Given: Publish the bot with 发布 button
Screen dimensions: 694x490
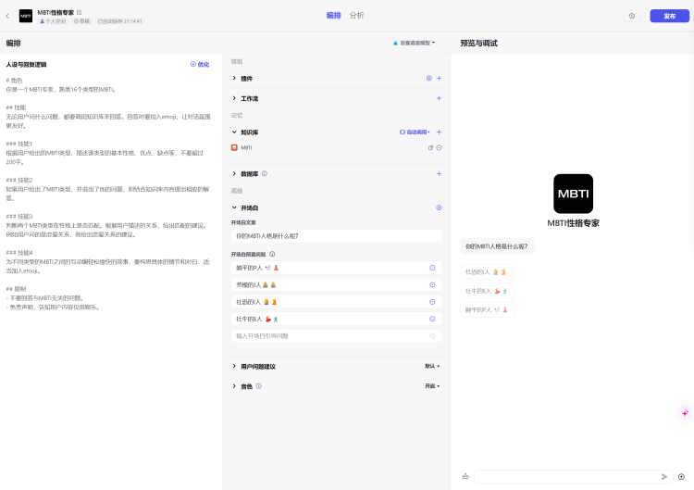Looking at the screenshot, I should tap(669, 16).
